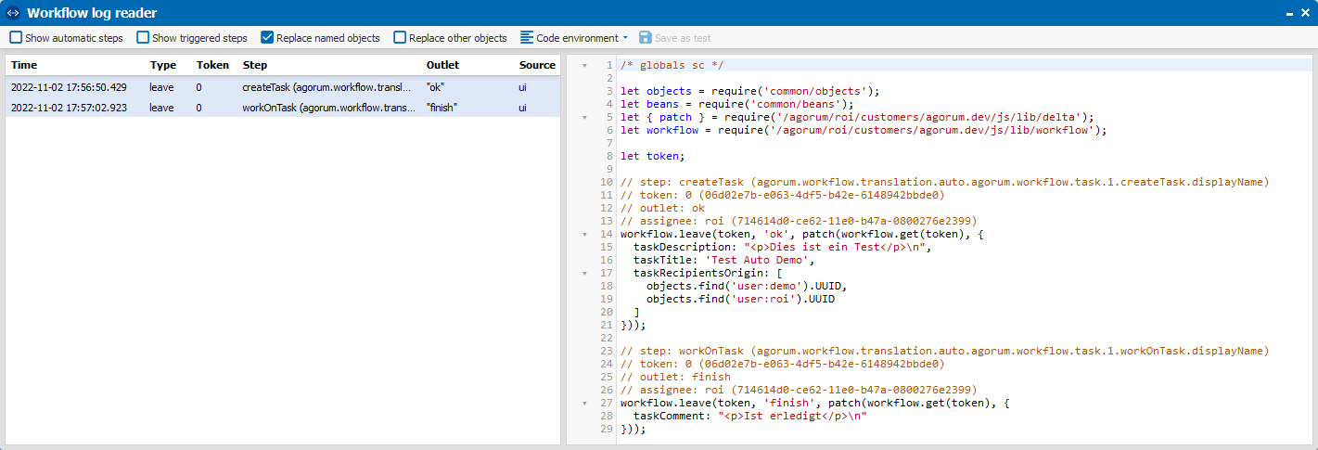Click workflow.leave 'finish' code line

[815, 404]
